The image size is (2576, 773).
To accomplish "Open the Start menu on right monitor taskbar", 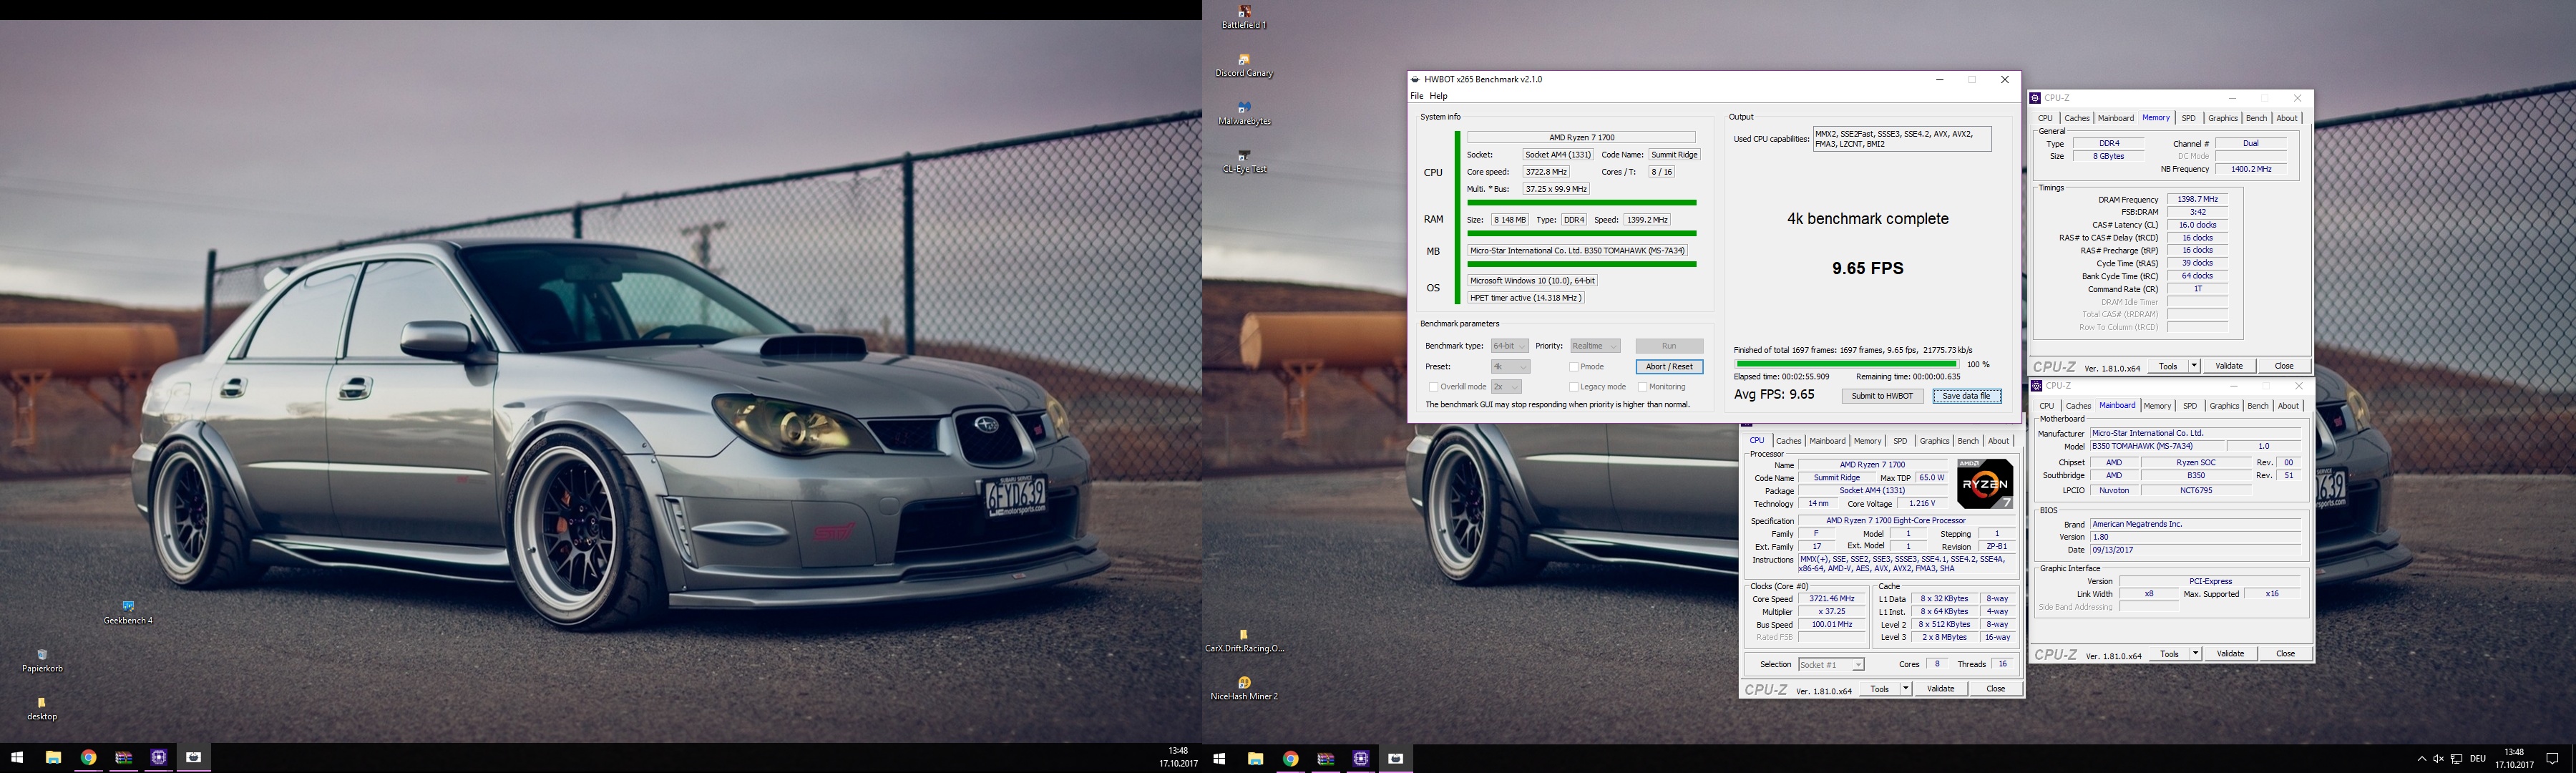I will (1219, 759).
